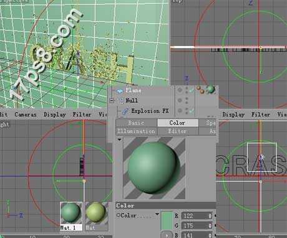Select the Null object name
Image resolution: width=287 pixels, height=238 pixels.
132,100
